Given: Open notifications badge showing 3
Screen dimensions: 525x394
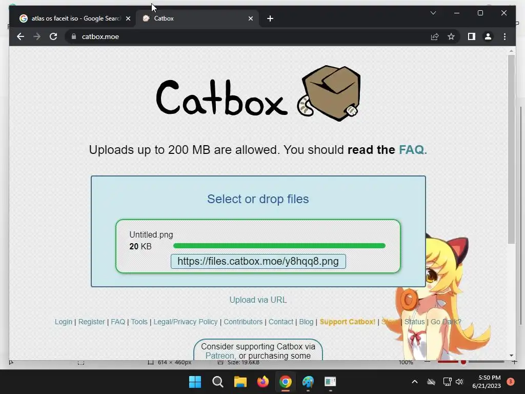Looking at the screenshot, I should [x=510, y=382].
